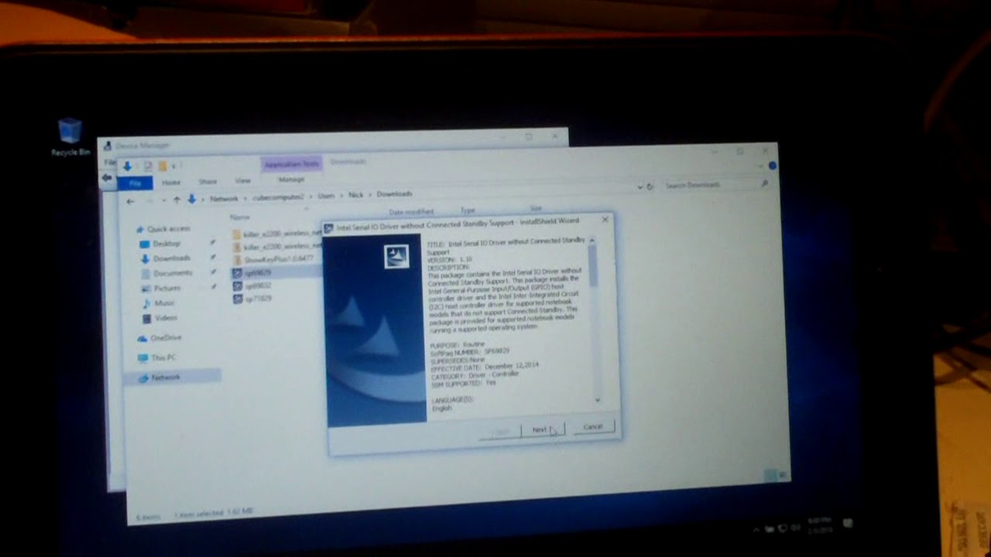Open File tab in Explorer ribbon
This screenshot has width=991, height=557.
[135, 183]
